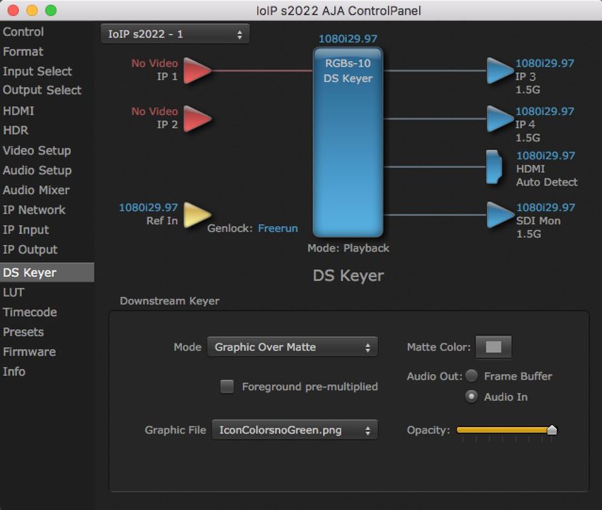The image size is (602, 510).
Task: Click the Matte Color swatch
Action: [494, 347]
